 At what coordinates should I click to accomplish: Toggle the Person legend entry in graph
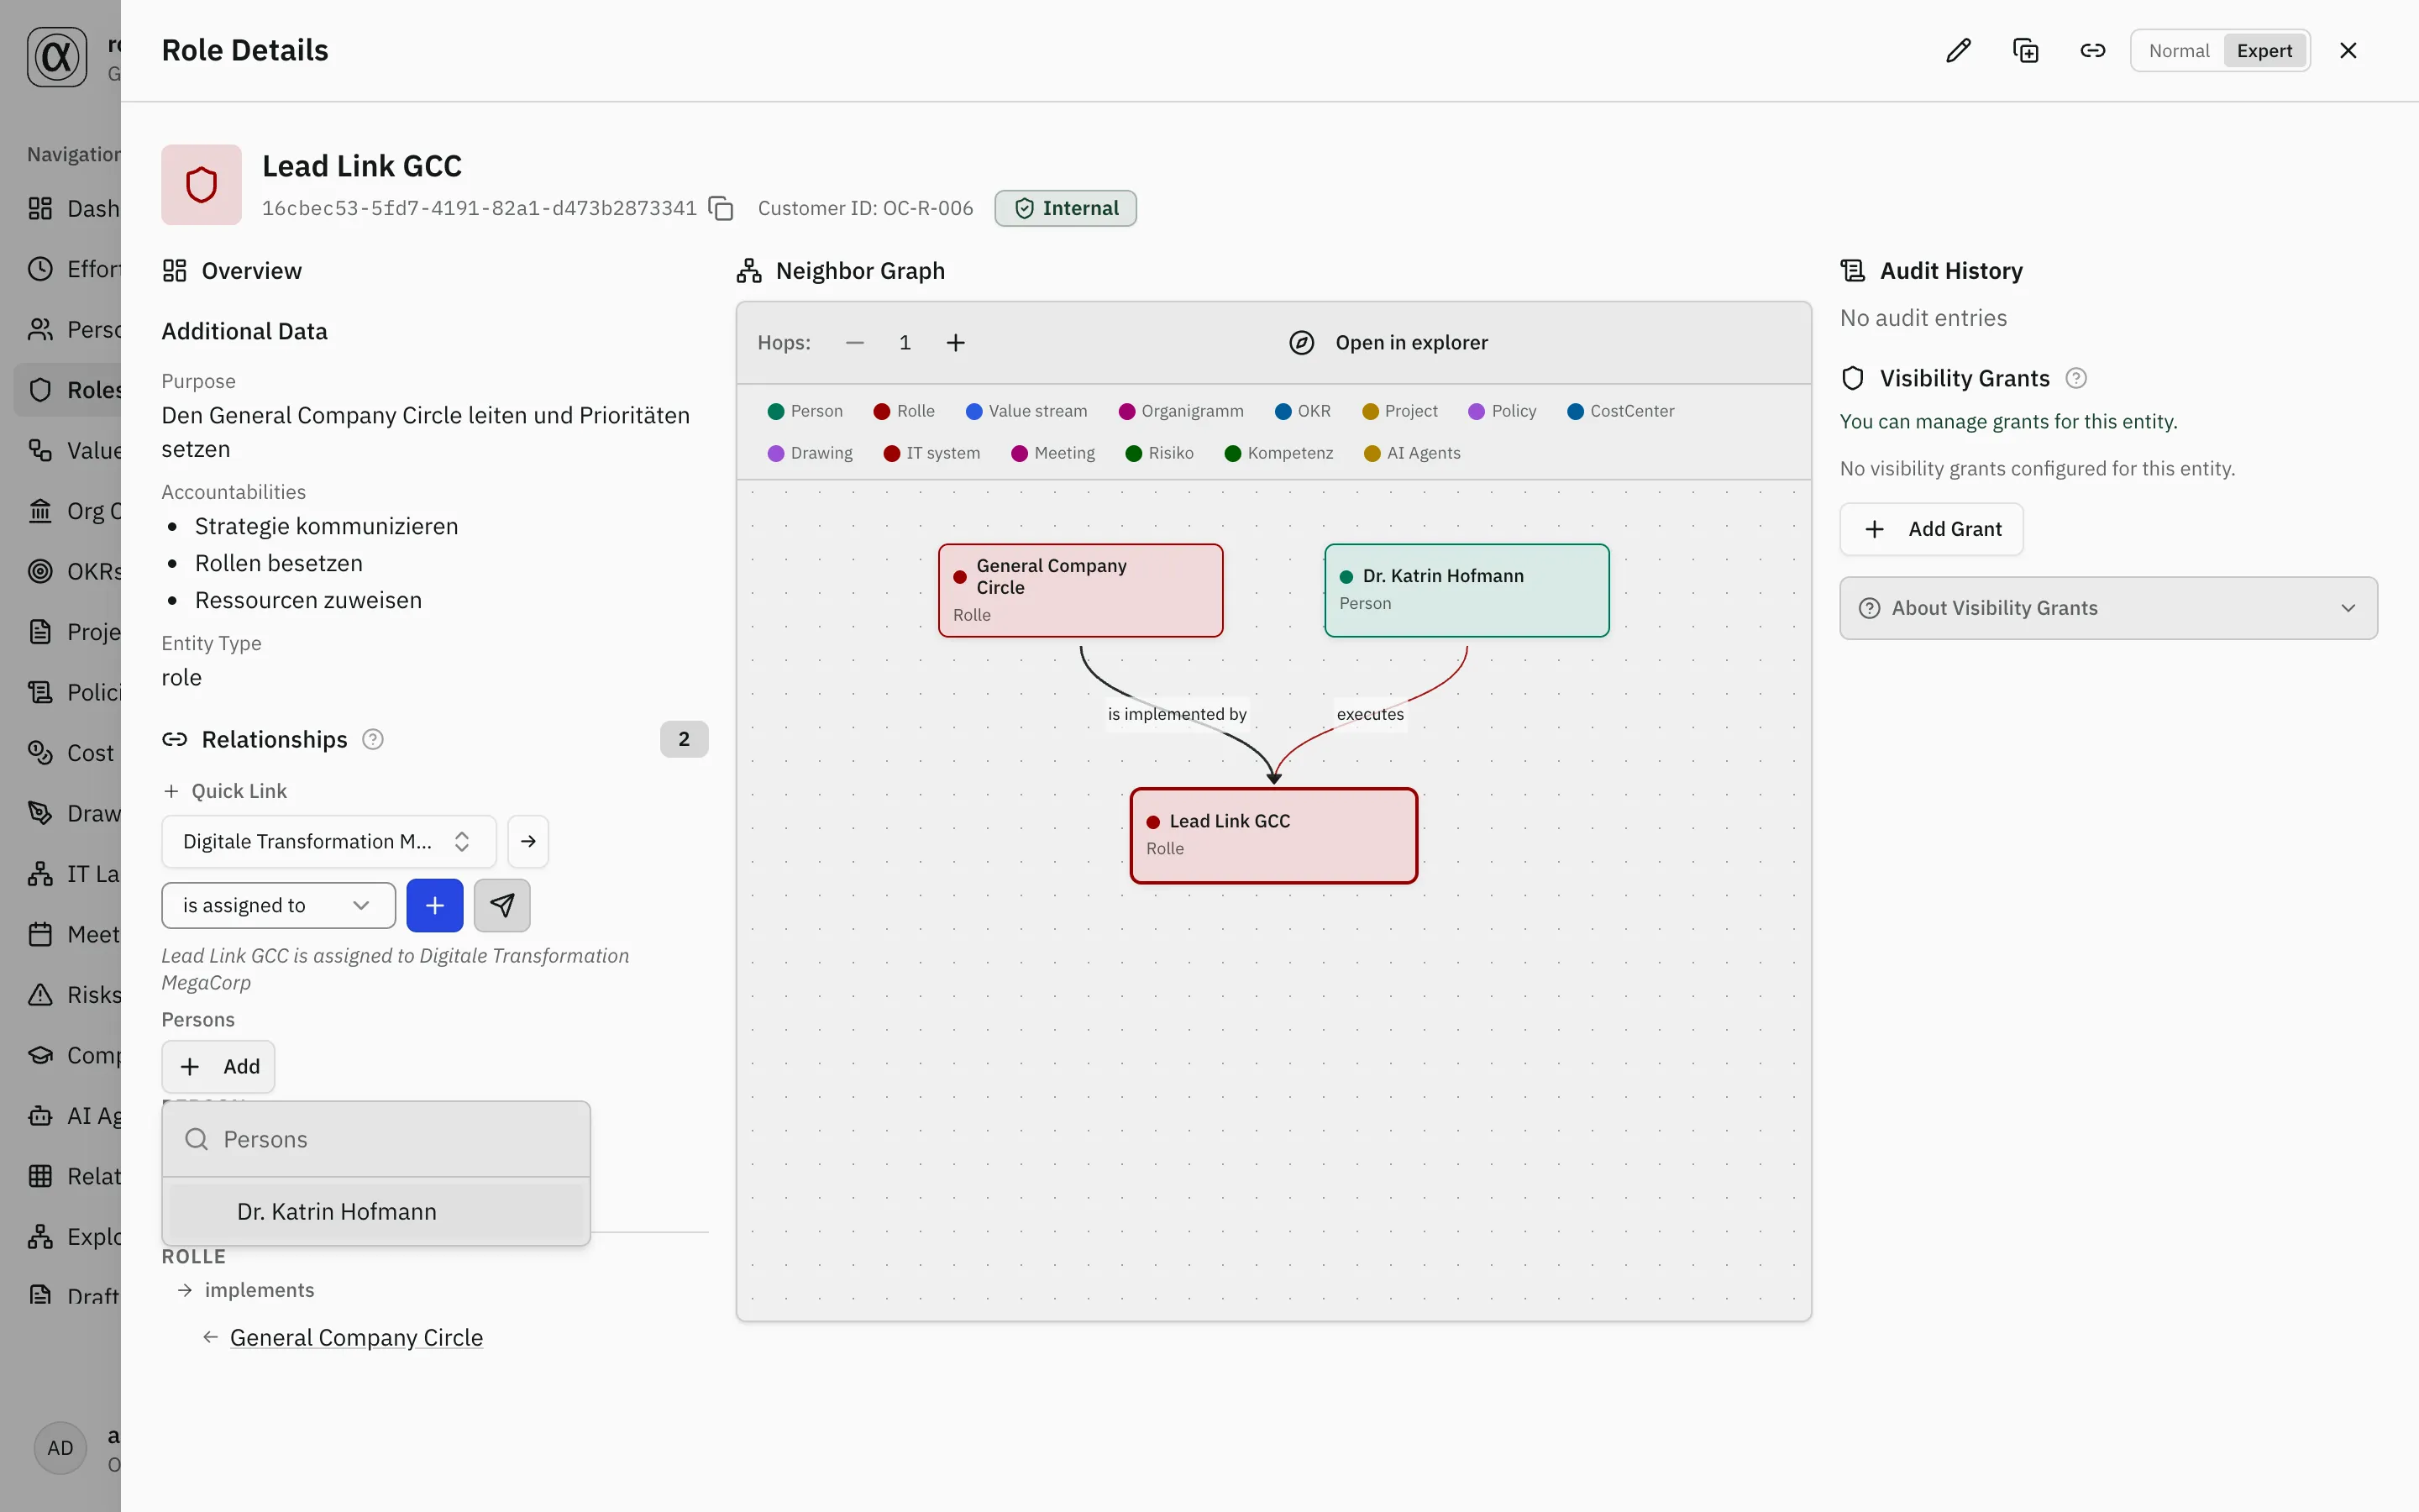(x=805, y=411)
